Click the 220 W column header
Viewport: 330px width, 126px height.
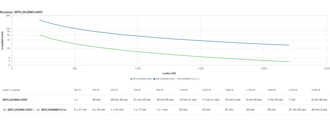78,90
